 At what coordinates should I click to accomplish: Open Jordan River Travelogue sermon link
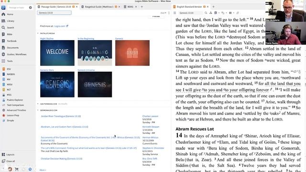click(x=61, y=116)
